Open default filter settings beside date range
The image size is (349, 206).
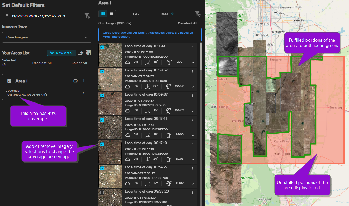click(x=87, y=16)
